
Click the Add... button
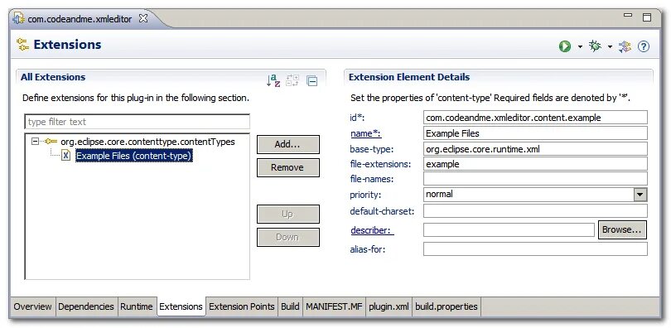pyautogui.click(x=287, y=145)
